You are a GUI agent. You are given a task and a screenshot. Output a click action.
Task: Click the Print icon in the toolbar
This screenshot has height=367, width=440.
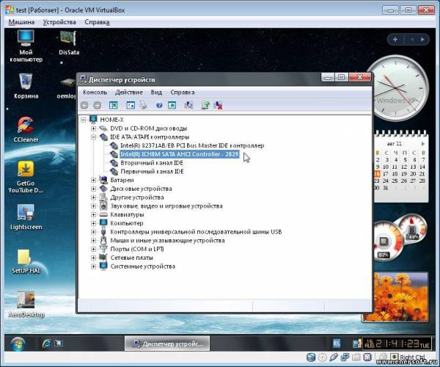(143, 105)
